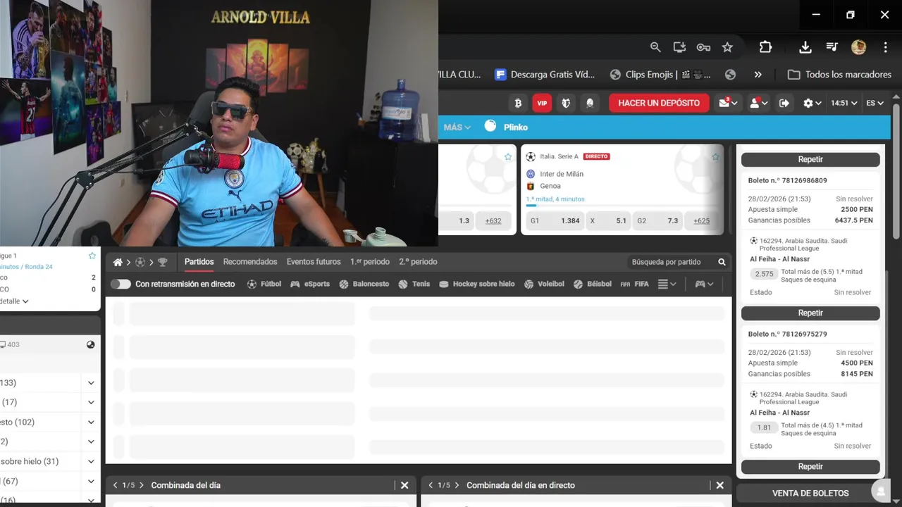This screenshot has height=507, width=902.
Task: Open the Plinko game link
Action: click(x=516, y=127)
